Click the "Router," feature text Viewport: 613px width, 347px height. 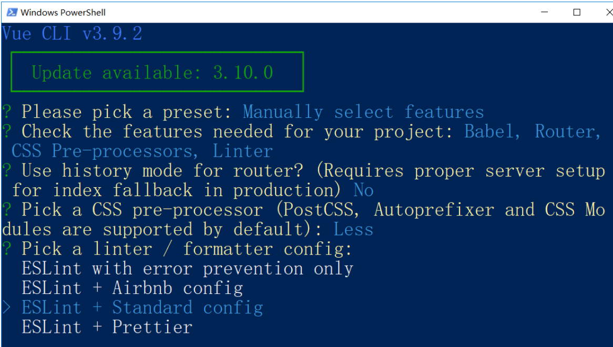(x=568, y=131)
